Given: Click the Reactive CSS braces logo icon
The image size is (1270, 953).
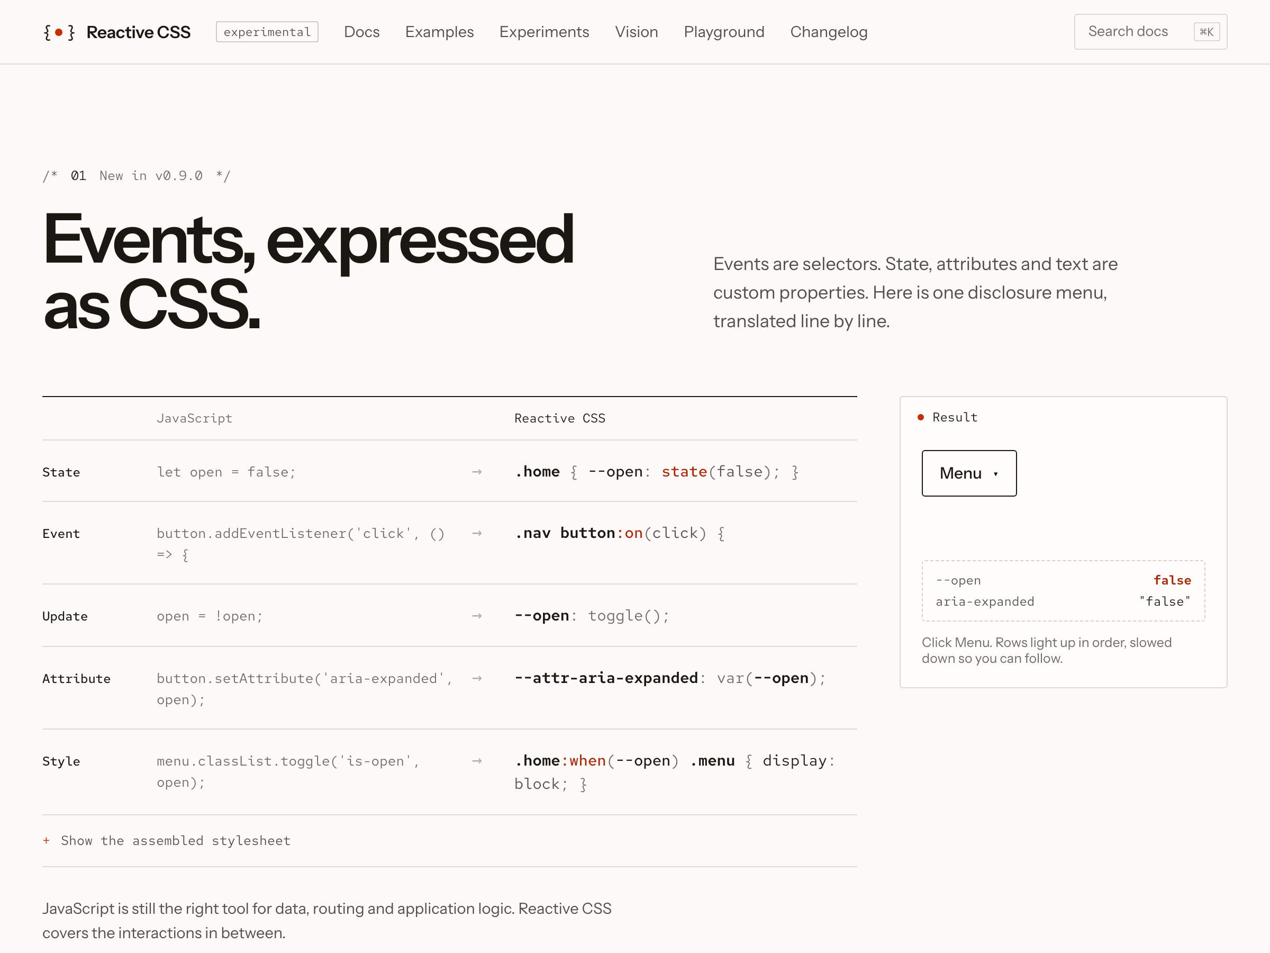Looking at the screenshot, I should [59, 32].
